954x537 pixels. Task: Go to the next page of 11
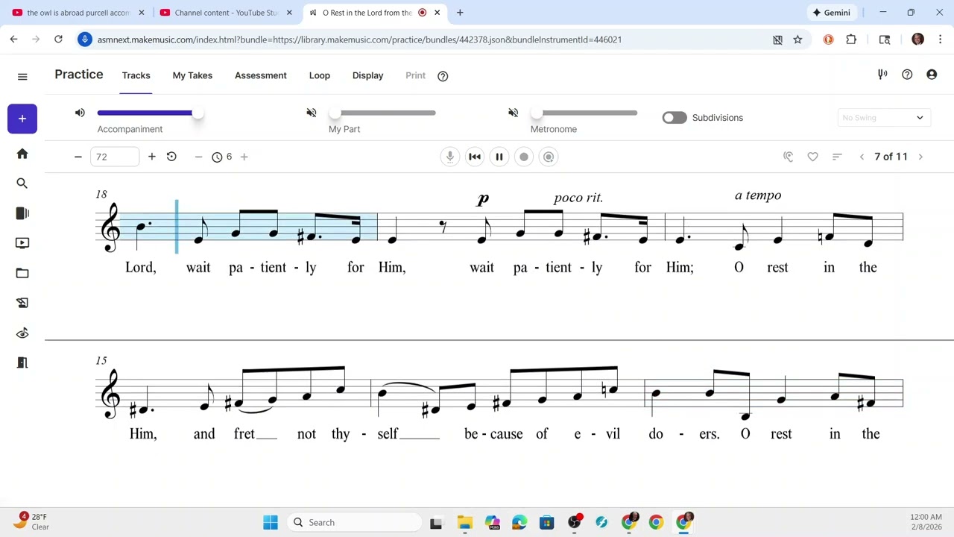tap(920, 157)
